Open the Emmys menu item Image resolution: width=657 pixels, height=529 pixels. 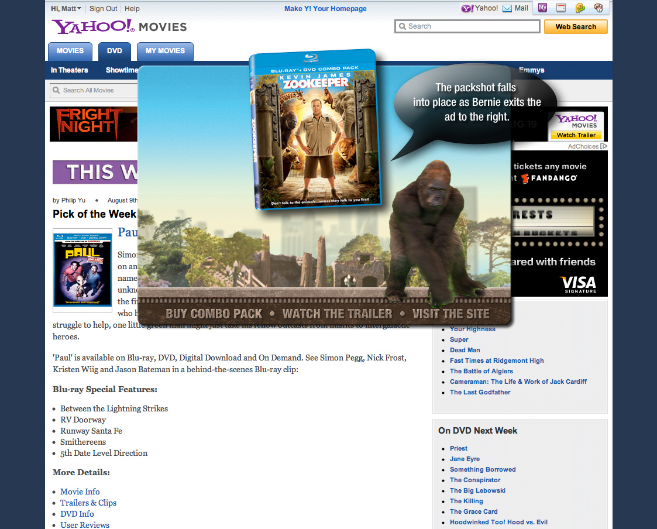point(531,70)
